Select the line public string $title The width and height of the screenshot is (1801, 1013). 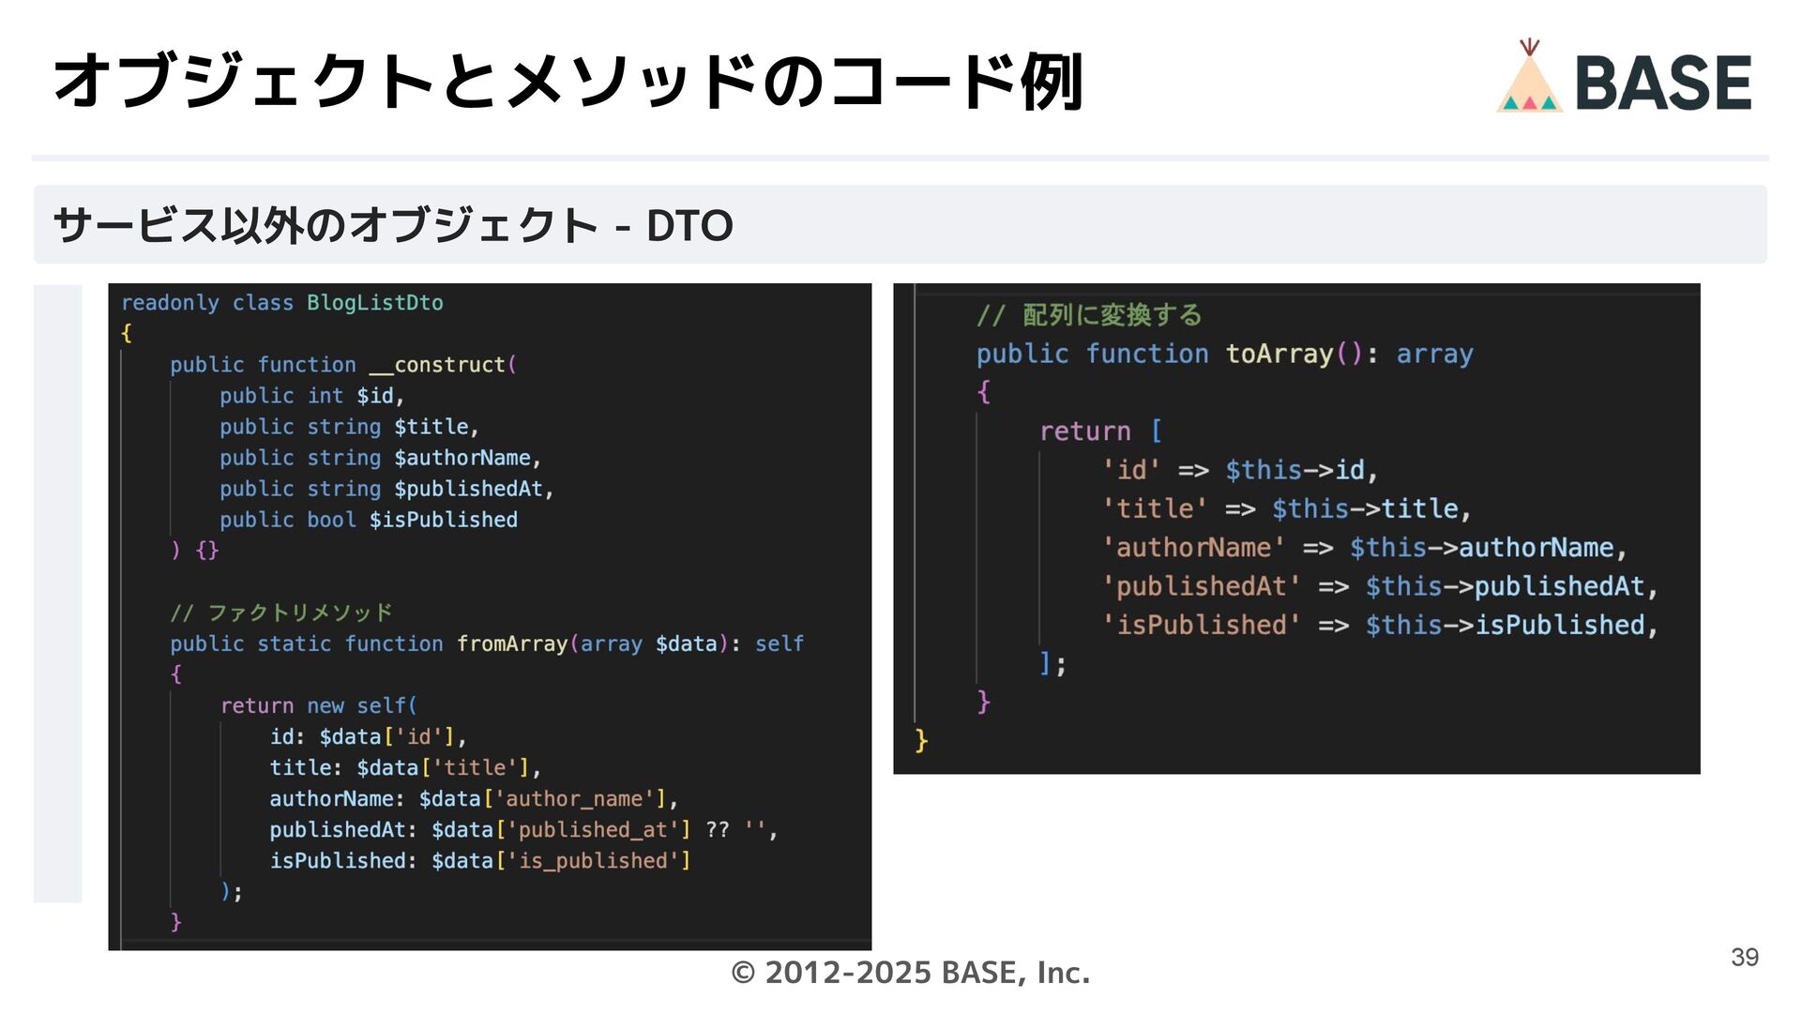pos(350,427)
